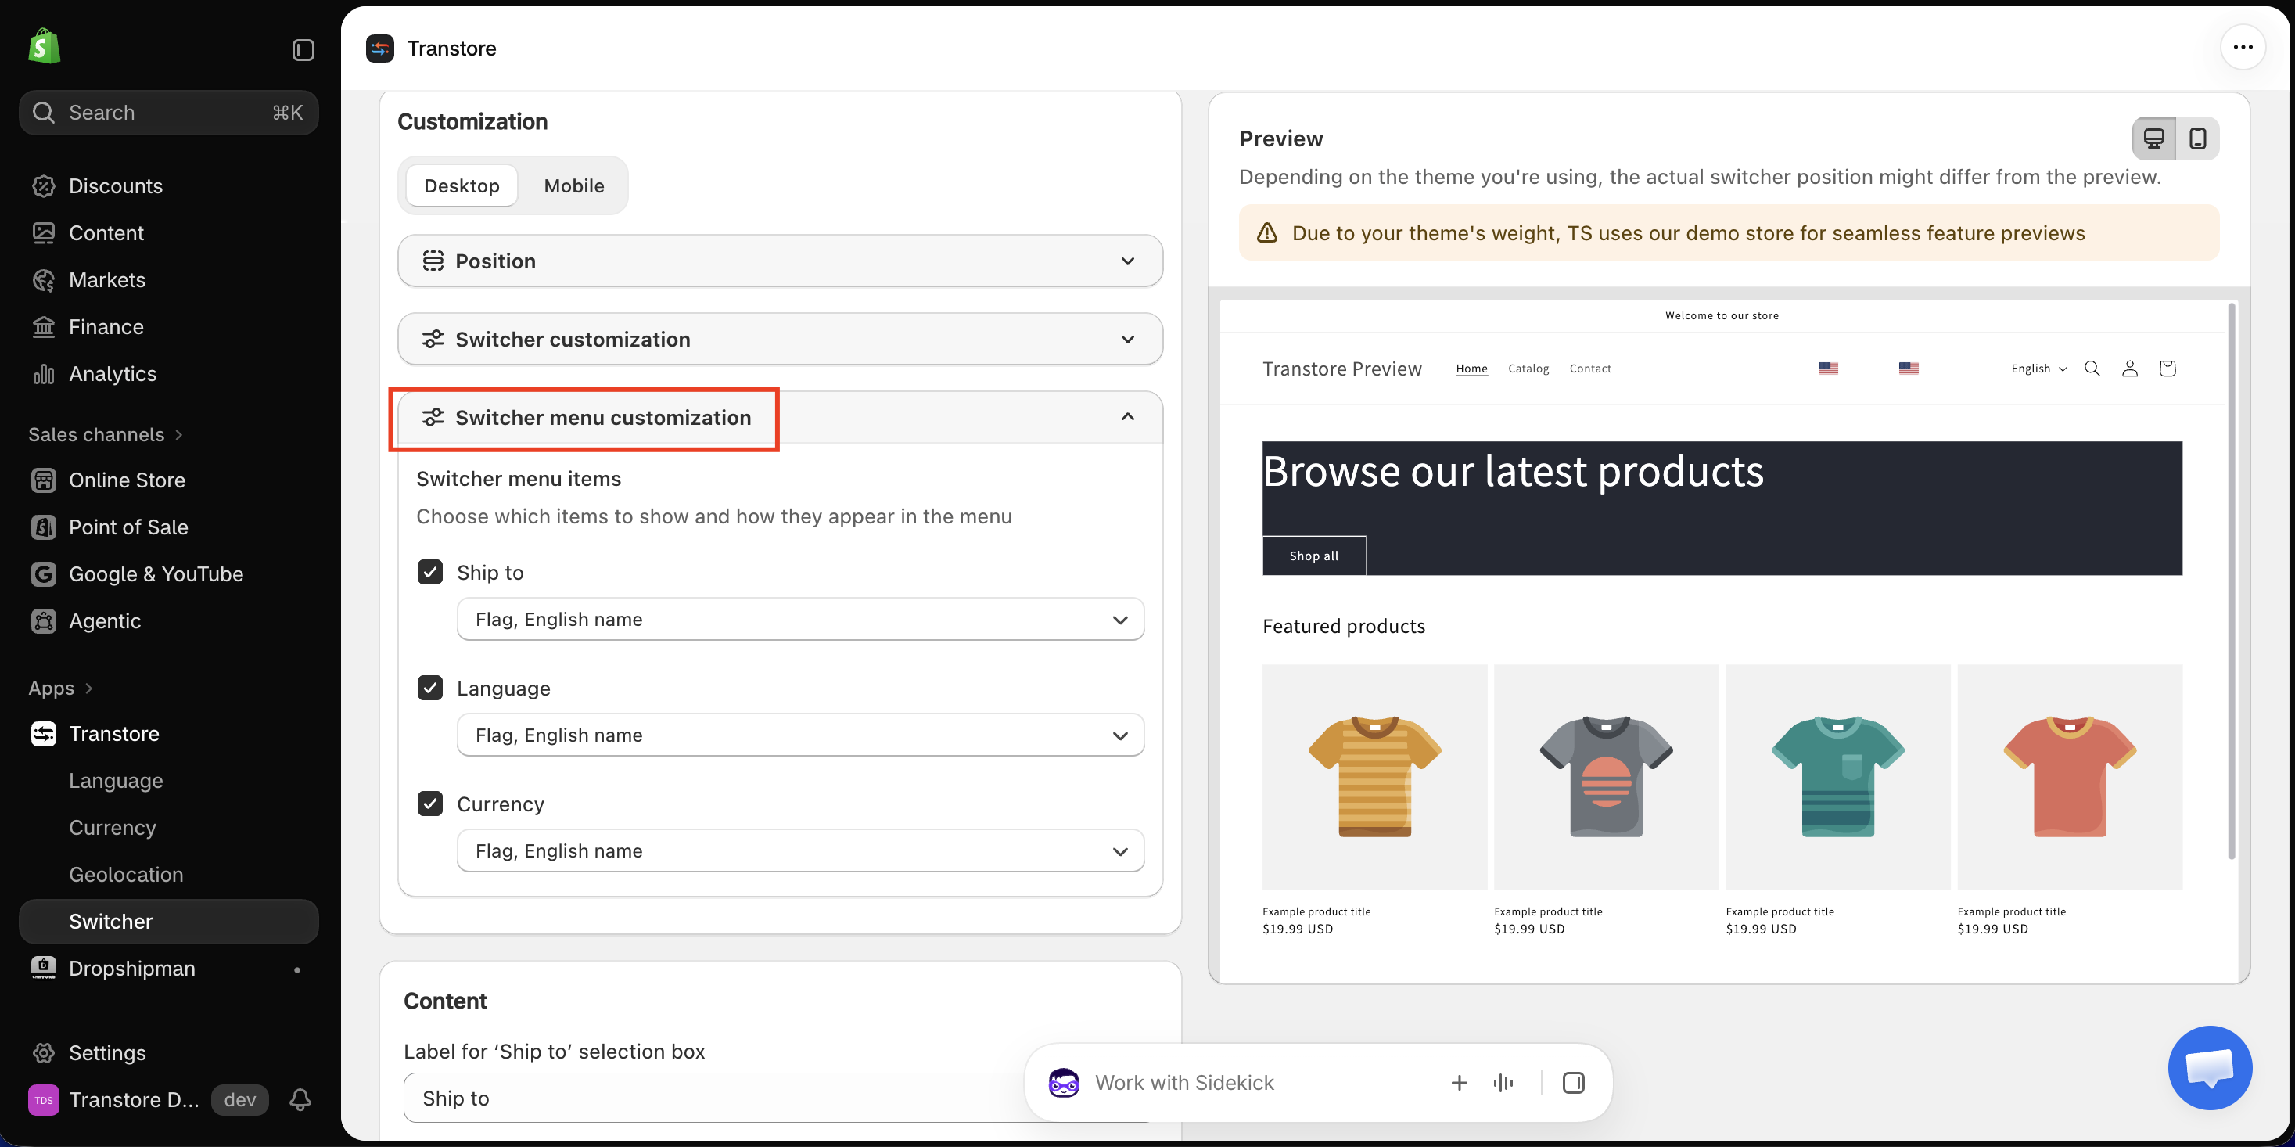
Task: Click the Sidekick voice waveform icon
Action: pos(1504,1082)
